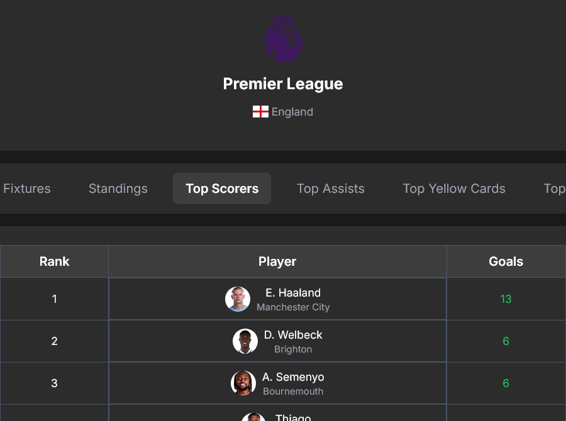Click the Brighton team label

[x=293, y=349]
